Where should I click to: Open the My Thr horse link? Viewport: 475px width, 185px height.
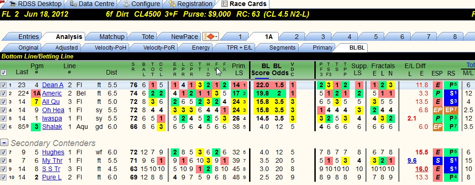click(52, 160)
